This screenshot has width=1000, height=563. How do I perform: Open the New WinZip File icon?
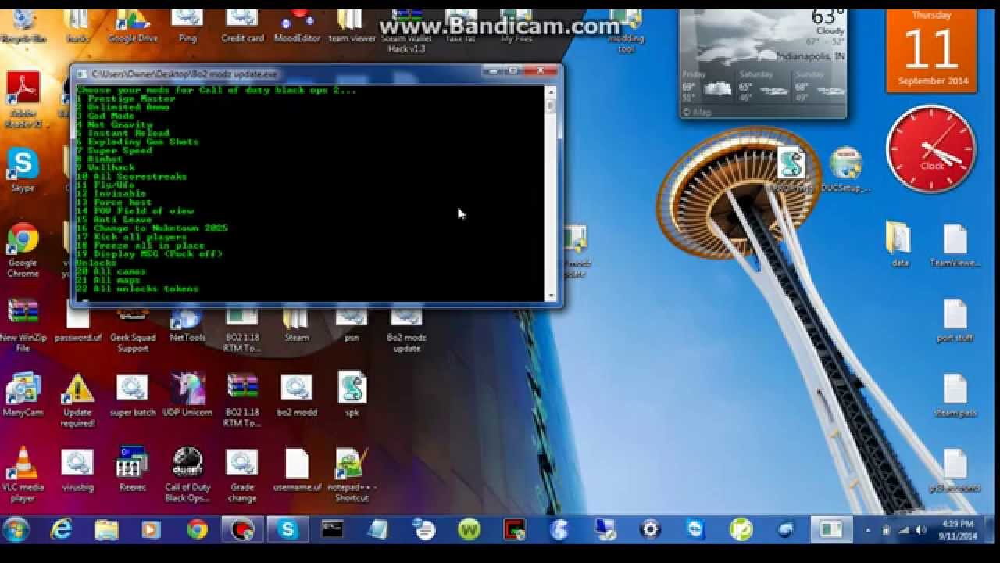23,326
